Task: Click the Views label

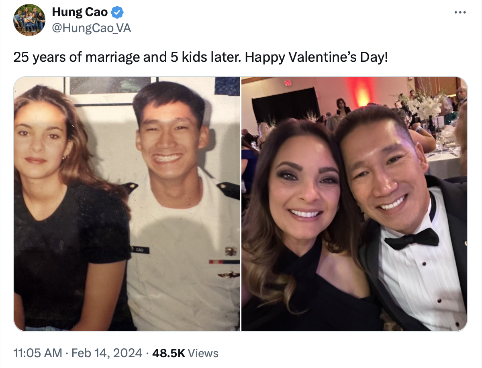Action: pyautogui.click(x=203, y=353)
